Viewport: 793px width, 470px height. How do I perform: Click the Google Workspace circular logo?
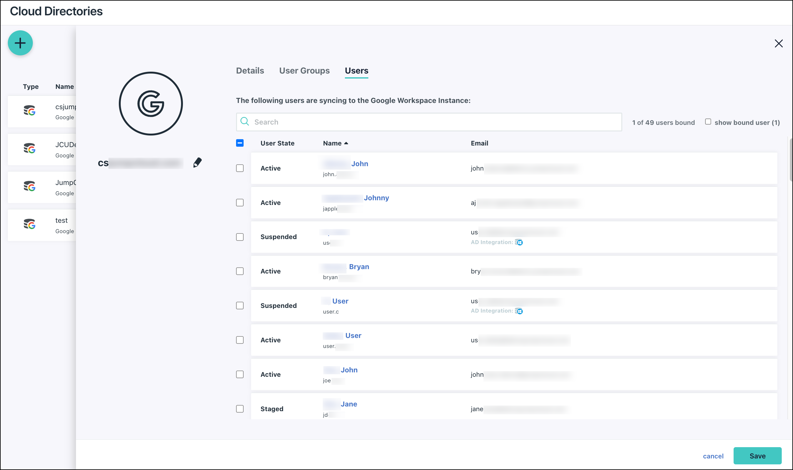coord(150,104)
